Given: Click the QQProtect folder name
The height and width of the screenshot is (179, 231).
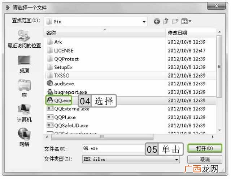Looking at the screenshot, I should point(66,59).
